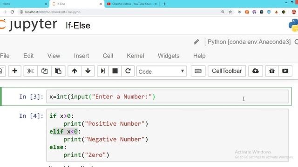298x167 pixels.
Task: Open a new browser tab
Action: coord(164,4)
